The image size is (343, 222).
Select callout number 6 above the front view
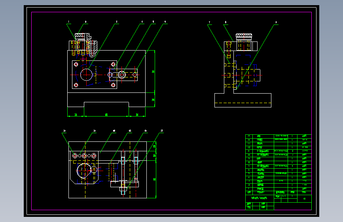165,22
